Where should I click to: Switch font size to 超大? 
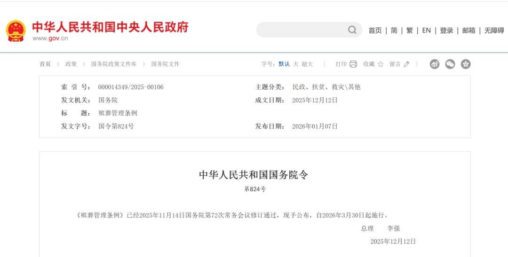click(307, 64)
